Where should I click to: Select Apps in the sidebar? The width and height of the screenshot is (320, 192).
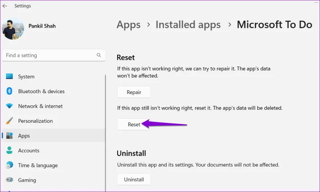point(54,135)
